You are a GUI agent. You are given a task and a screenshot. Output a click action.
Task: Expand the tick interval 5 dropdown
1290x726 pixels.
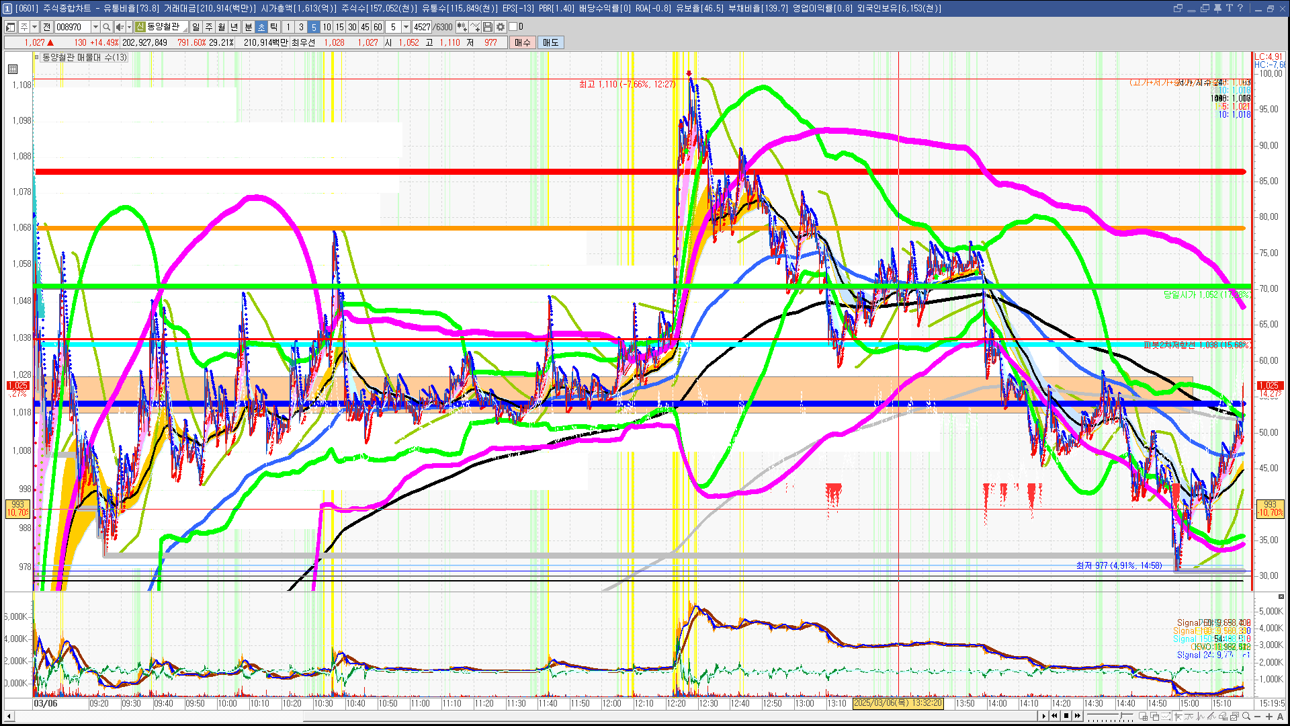pyautogui.click(x=406, y=27)
